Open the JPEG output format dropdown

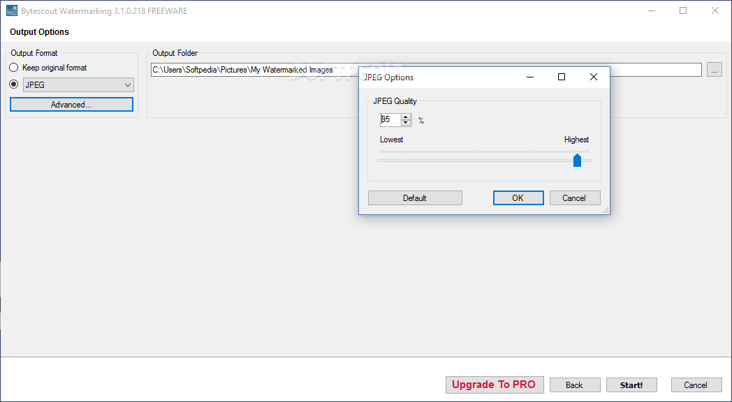click(78, 85)
